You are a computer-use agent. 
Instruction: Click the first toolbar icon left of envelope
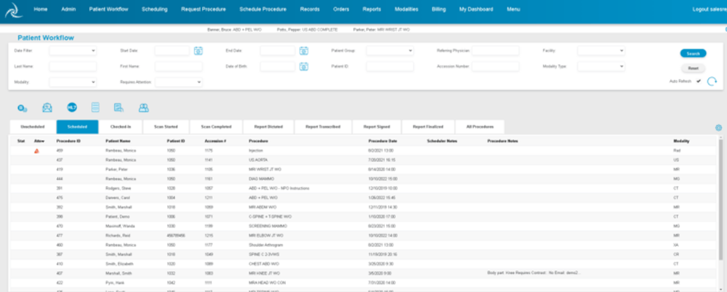pos(23,108)
